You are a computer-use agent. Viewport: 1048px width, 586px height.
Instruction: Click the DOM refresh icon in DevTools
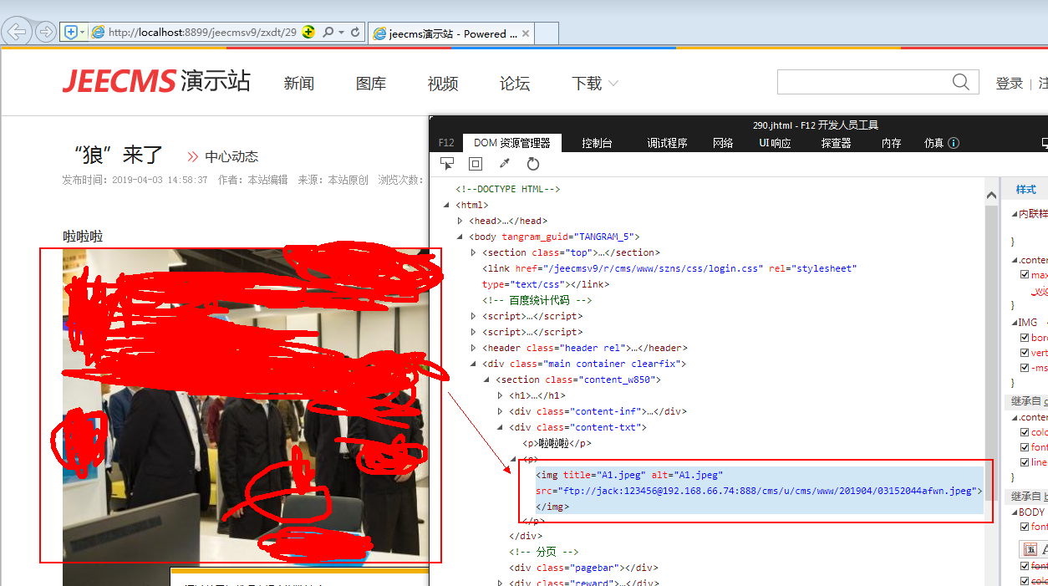533,164
